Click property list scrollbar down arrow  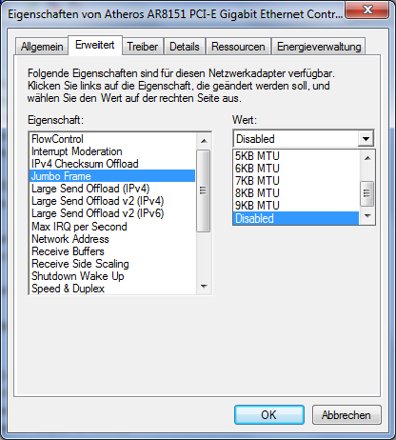pos(204,287)
